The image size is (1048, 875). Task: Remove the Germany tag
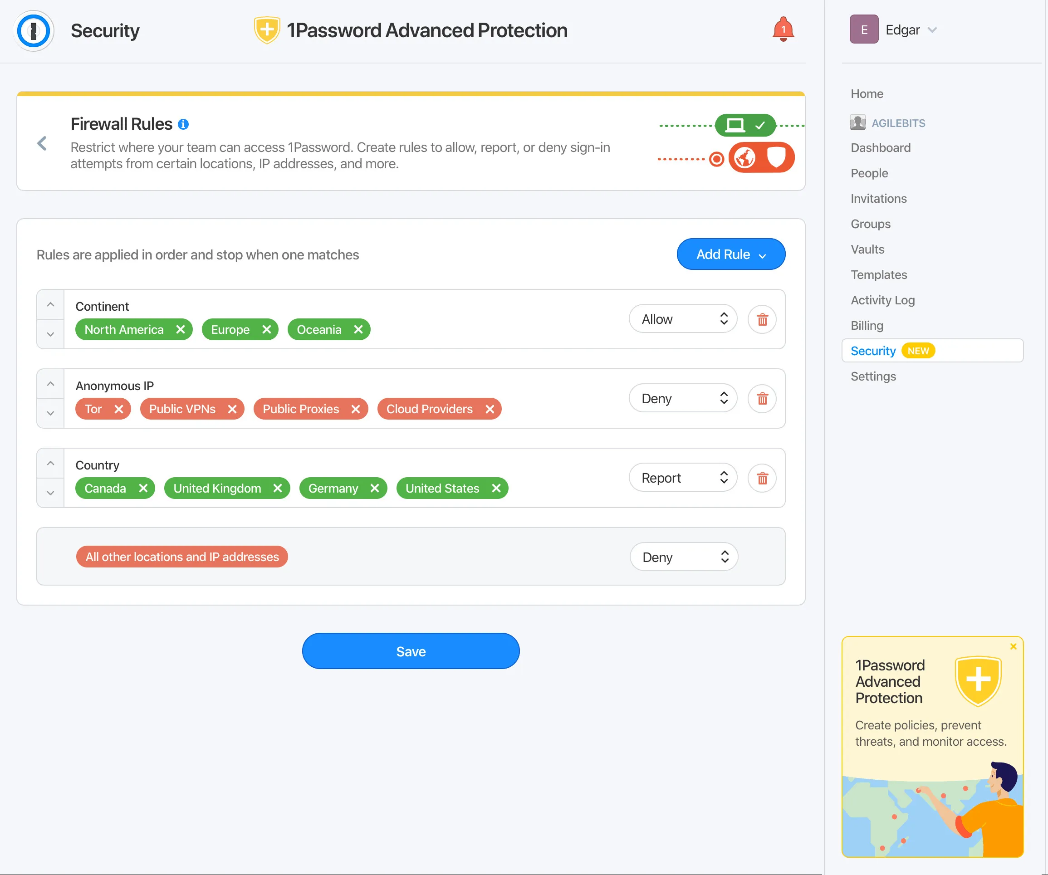click(375, 488)
